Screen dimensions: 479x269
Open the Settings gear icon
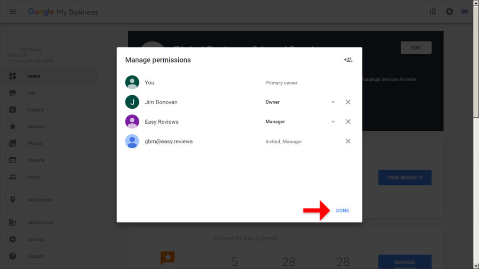point(13,239)
